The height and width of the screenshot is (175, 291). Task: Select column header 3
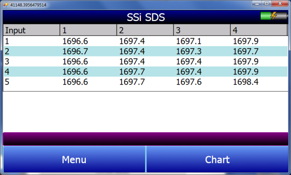click(202, 30)
